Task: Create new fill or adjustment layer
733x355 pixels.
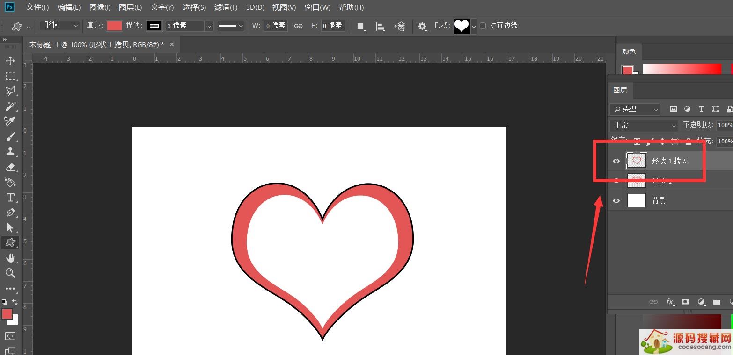Action: [x=701, y=302]
